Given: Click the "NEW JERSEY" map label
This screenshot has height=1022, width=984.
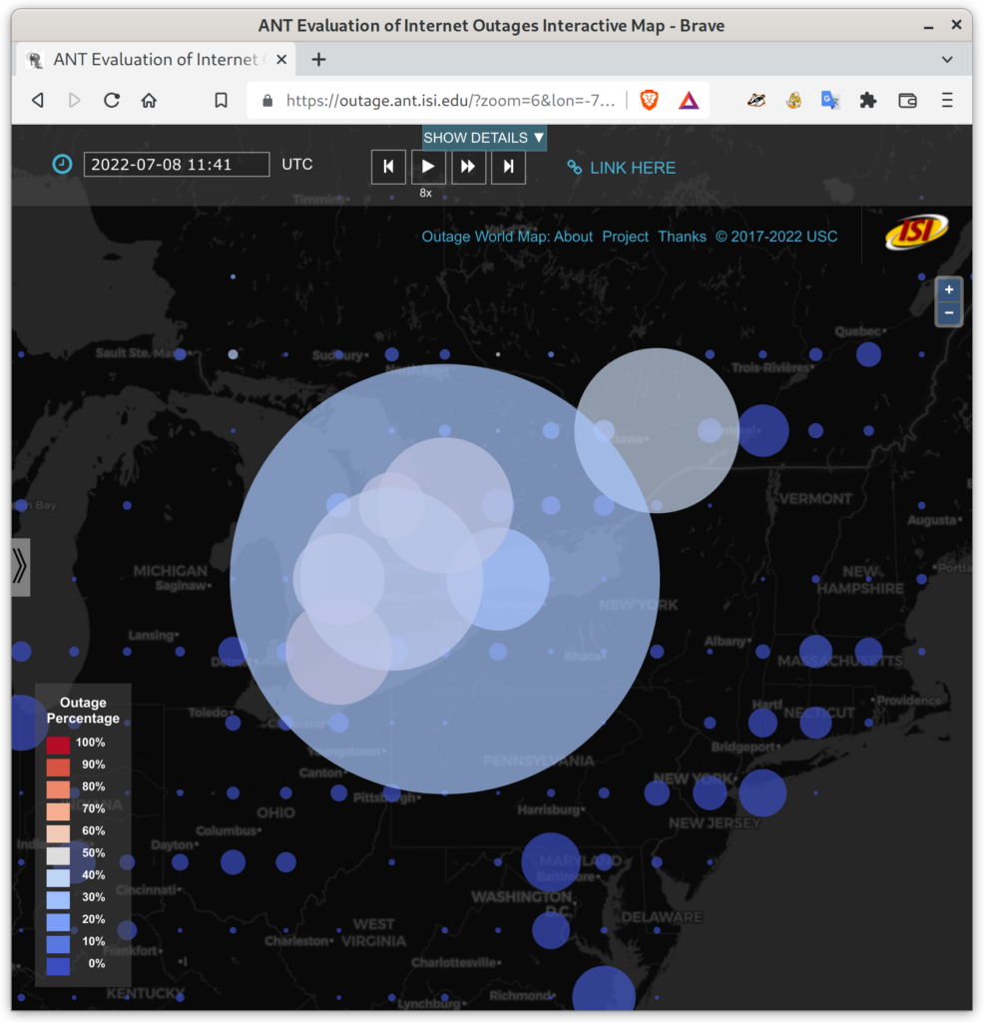Looking at the screenshot, I should click(715, 823).
